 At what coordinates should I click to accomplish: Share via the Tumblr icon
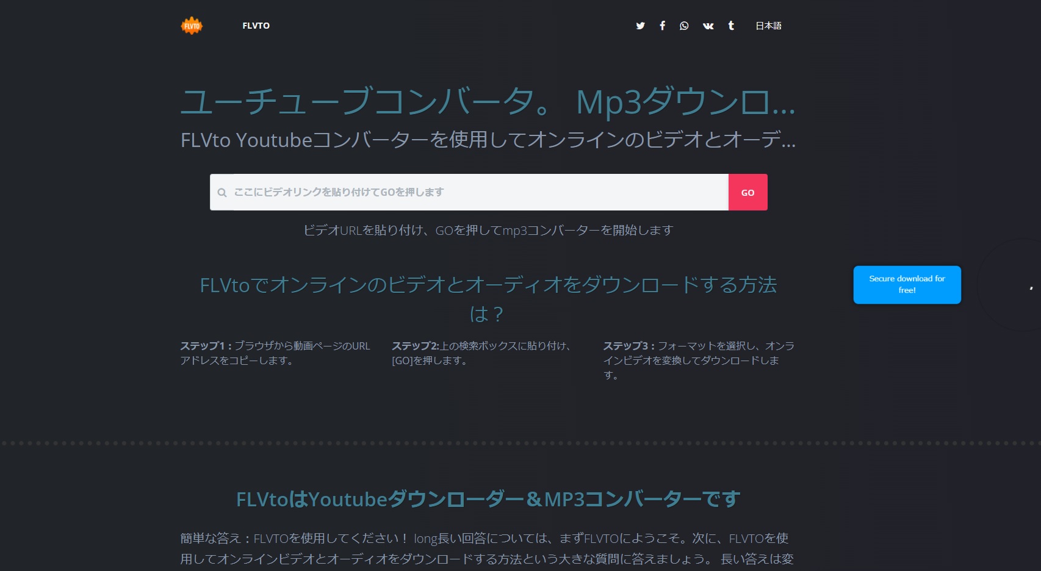click(731, 26)
